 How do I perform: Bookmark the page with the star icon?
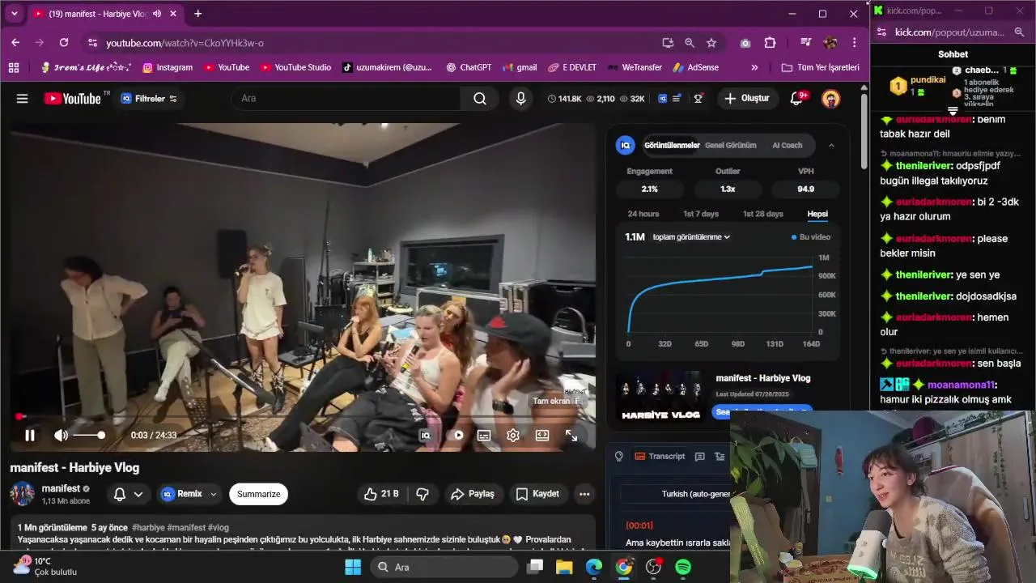[x=711, y=43]
